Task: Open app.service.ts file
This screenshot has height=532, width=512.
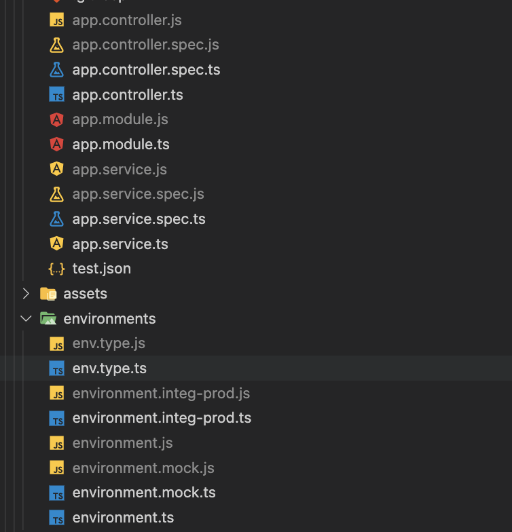Action: pos(120,244)
